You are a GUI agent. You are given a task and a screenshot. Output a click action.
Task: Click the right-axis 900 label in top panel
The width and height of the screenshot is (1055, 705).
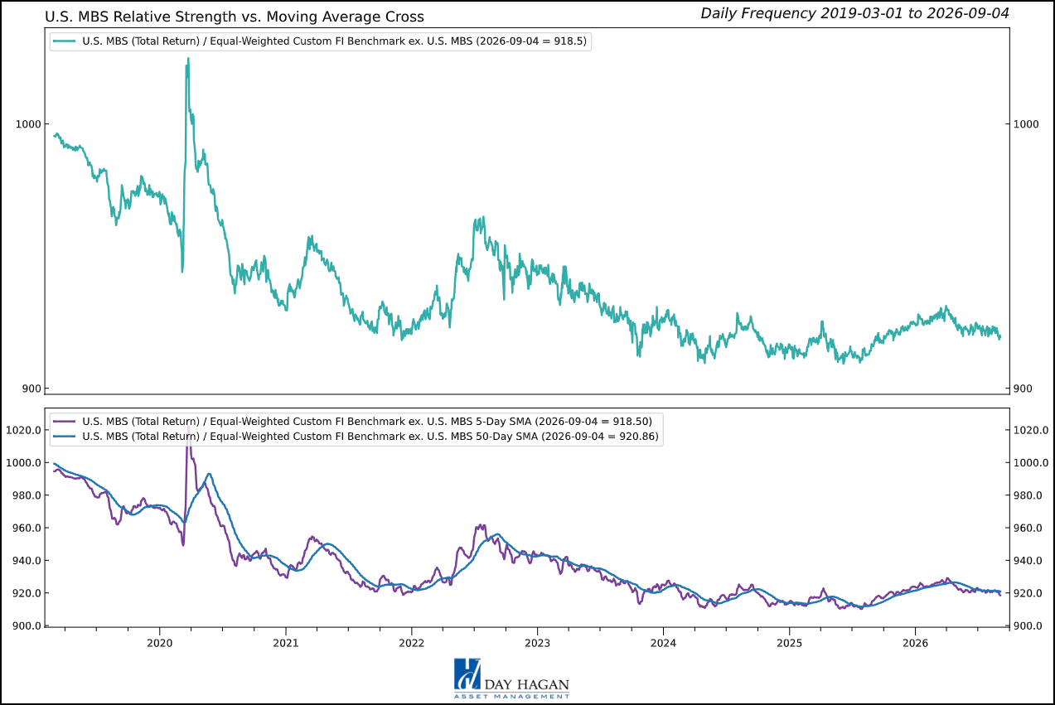(1024, 389)
